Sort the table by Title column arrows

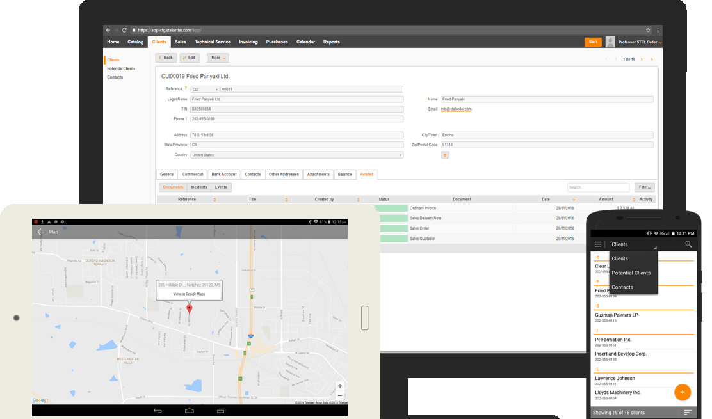coord(286,200)
